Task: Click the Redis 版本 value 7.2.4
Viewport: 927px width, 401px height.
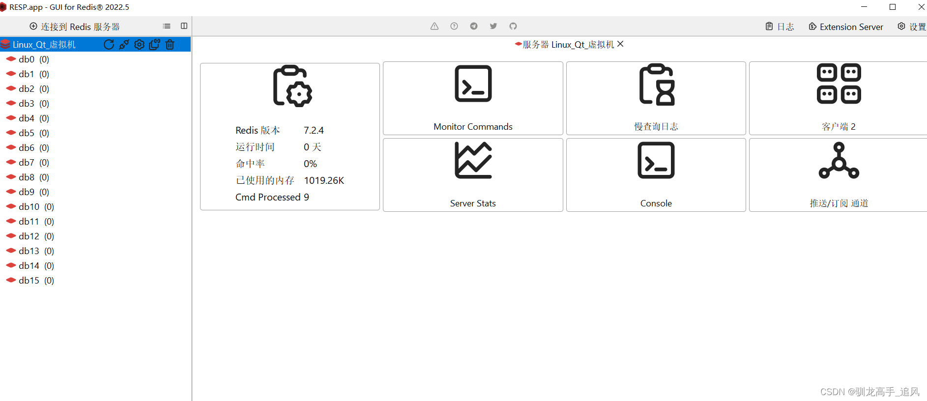Action: pyautogui.click(x=314, y=130)
